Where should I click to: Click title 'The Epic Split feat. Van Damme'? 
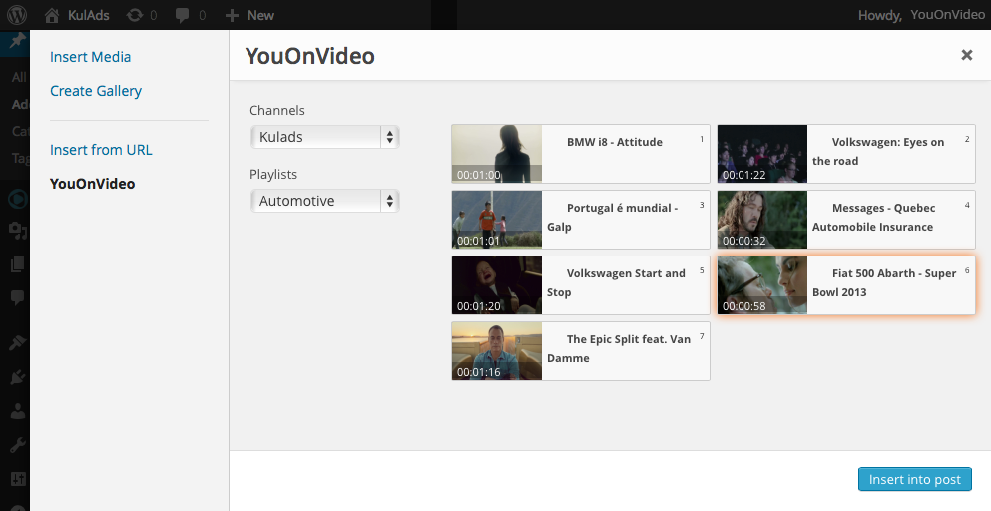point(619,348)
